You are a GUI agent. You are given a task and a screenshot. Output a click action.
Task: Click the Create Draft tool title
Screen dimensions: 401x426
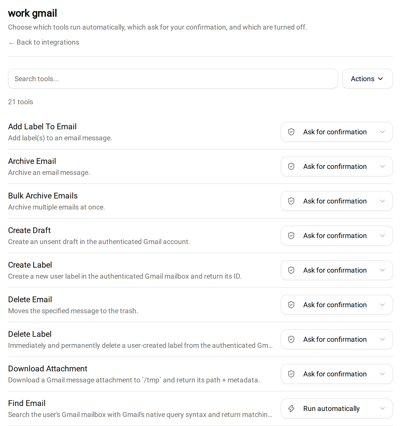coord(29,230)
